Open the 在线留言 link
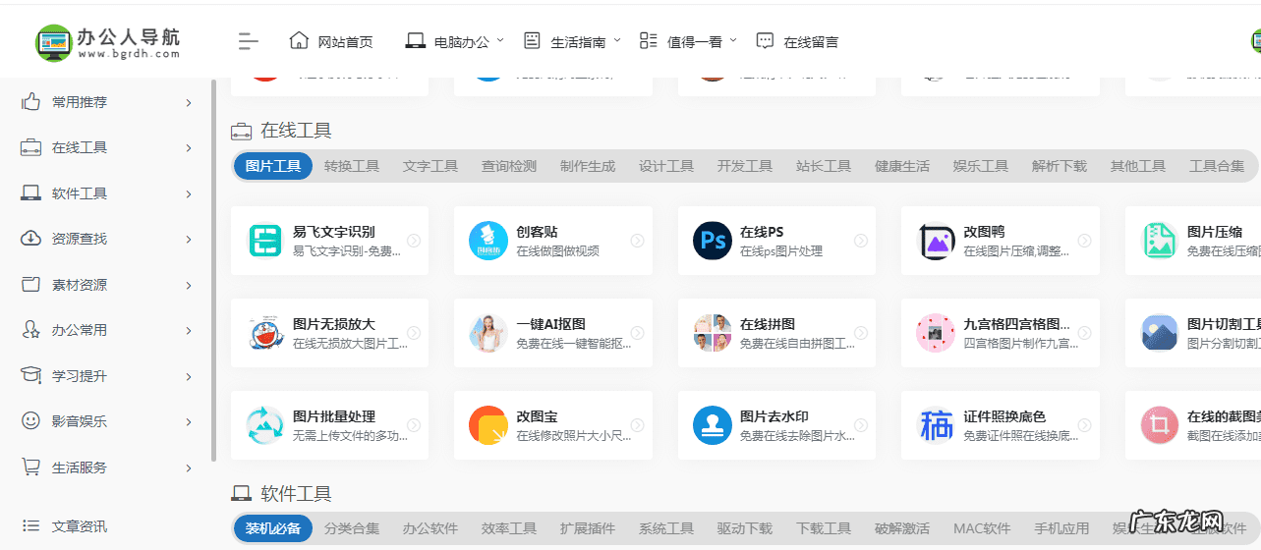Viewport: 1261px width, 550px height. [x=811, y=42]
